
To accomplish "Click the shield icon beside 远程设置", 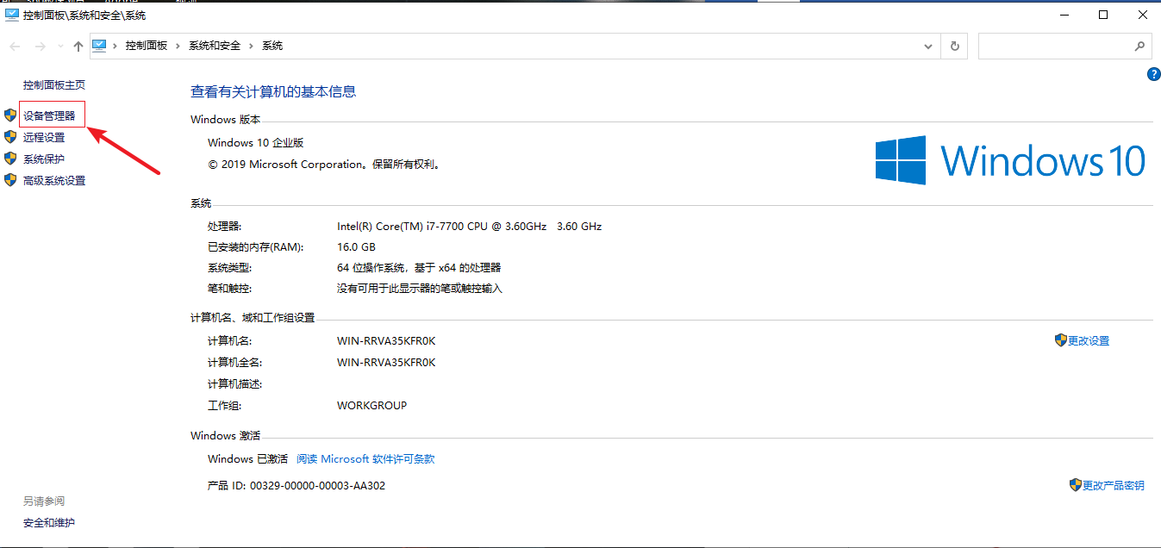I will click(10, 137).
